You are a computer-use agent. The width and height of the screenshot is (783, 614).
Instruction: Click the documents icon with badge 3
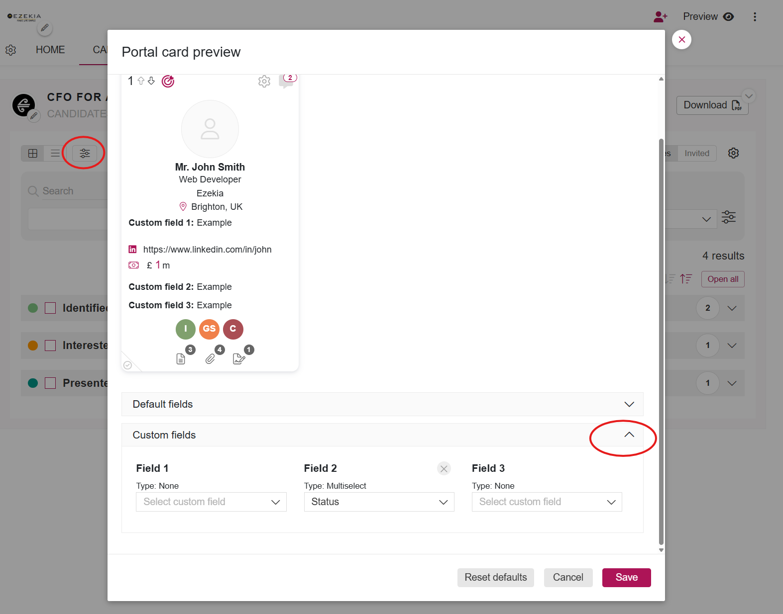(x=181, y=358)
